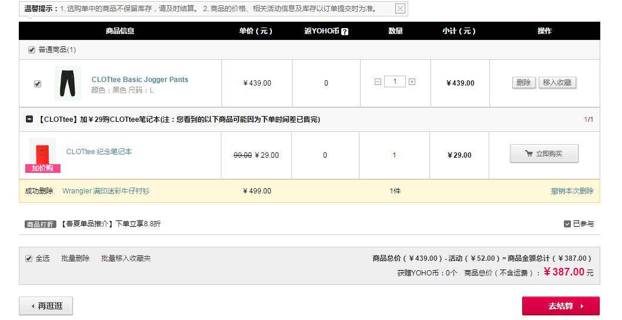Open the Wrangler 满印迷彩牛仔衬衫 link
The image size is (622, 320).
(106, 191)
